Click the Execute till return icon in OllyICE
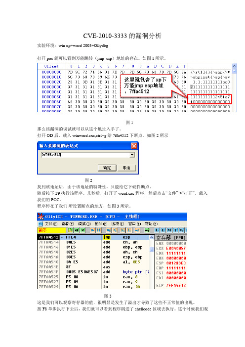245x347 pixels. [x=137, y=230]
